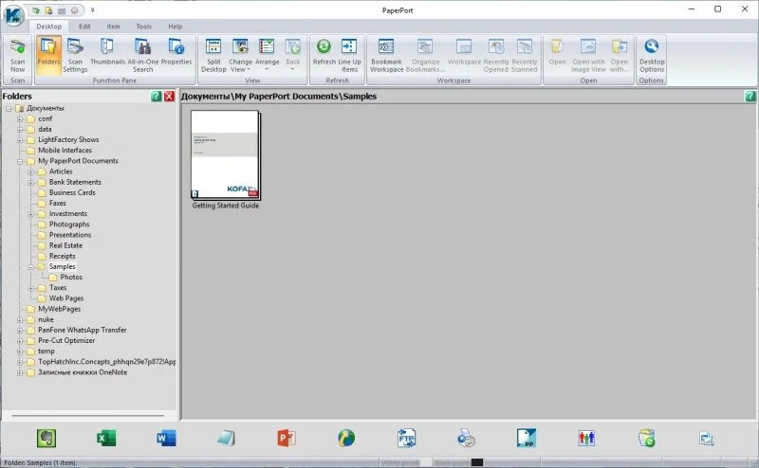Open All-in-One Search pane
The image size is (759, 468).
click(143, 55)
